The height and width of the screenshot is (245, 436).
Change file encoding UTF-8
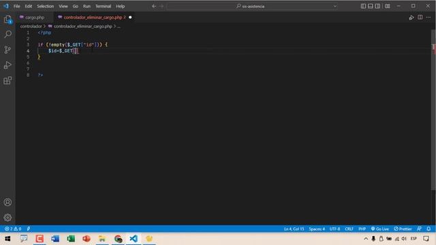(x=334, y=229)
